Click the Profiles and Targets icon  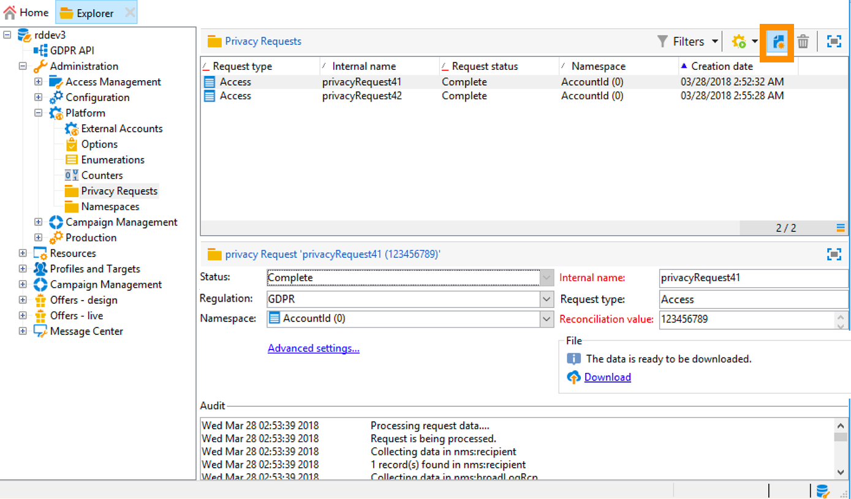point(40,269)
